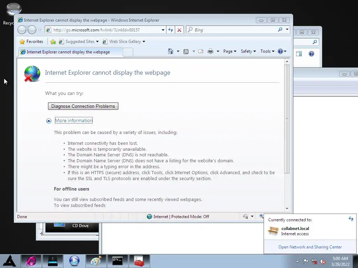This screenshot has height=268, width=358.
Task: Open the Favorites star button
Action: [31, 42]
